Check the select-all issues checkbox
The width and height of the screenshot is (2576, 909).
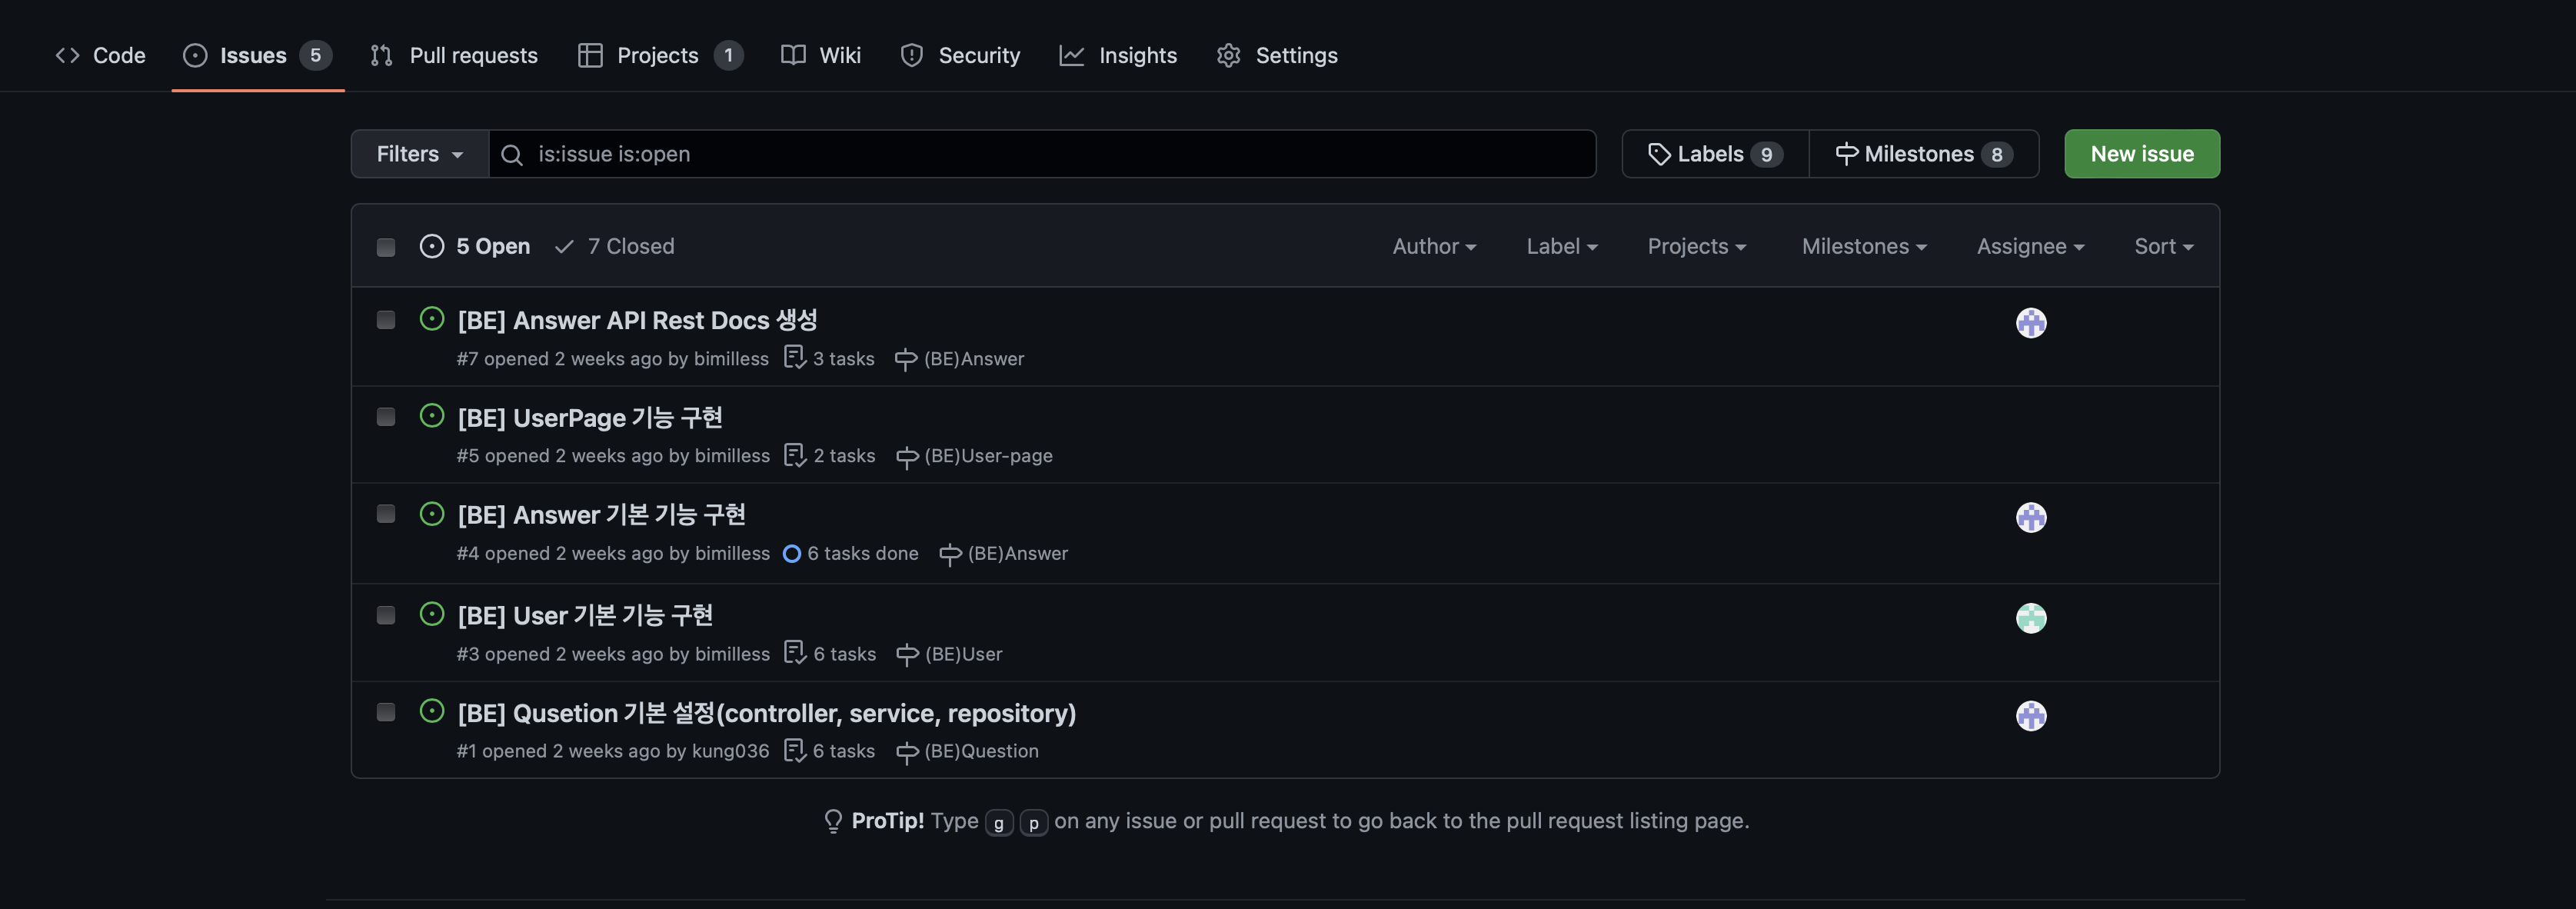click(x=386, y=247)
